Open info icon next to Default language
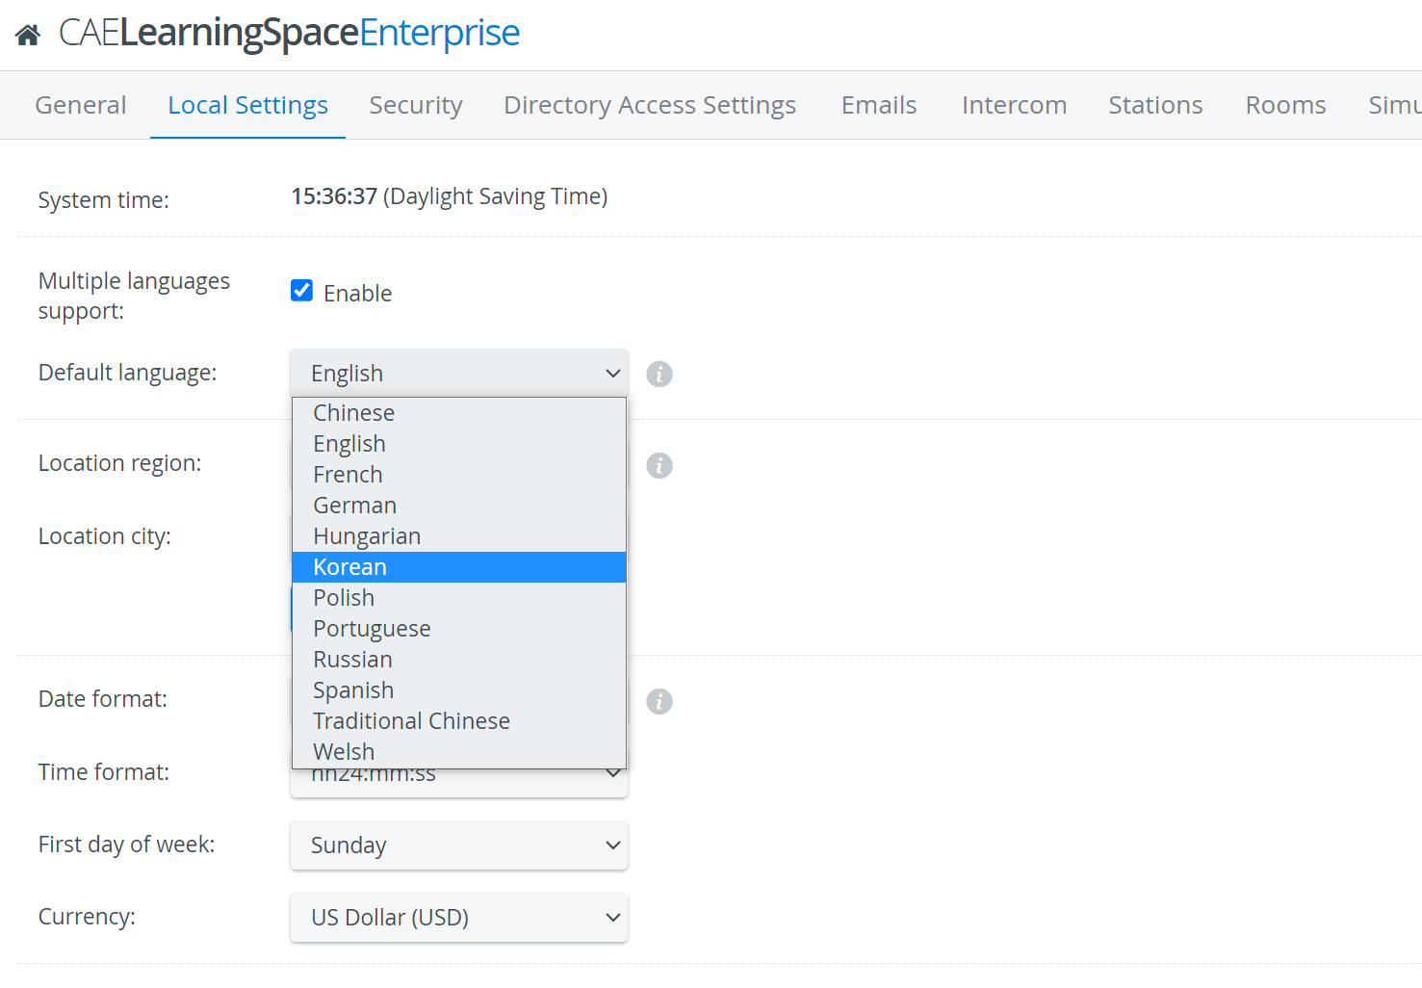 659,374
